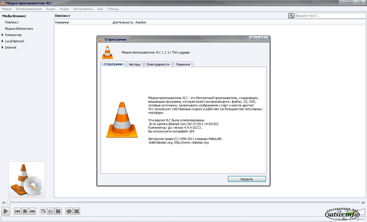Click the VLC cone album art thumbnail
Image resolution: width=367 pixels, height=222 pixels.
27,180
